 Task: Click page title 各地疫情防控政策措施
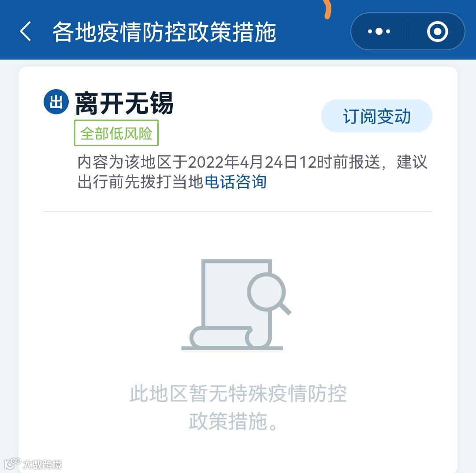(x=164, y=32)
